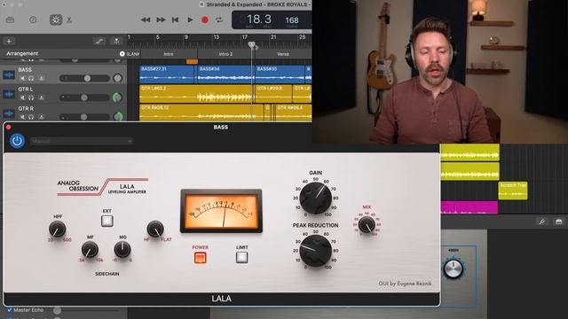Toggle the Master Echo checkbox

click(x=10, y=310)
